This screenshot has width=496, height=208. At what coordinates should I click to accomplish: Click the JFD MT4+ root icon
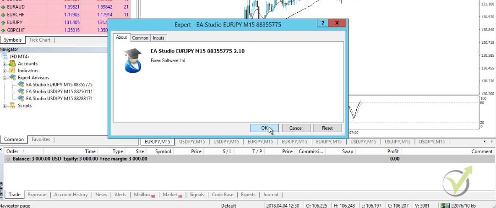[x=5, y=57]
